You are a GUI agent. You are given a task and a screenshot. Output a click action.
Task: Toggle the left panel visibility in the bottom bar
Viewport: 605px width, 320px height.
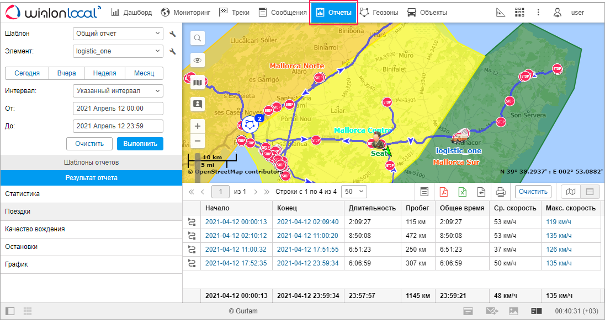[x=10, y=311]
